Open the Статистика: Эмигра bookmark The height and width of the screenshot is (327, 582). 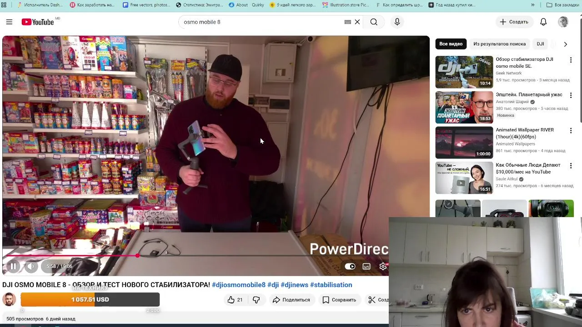199,5
